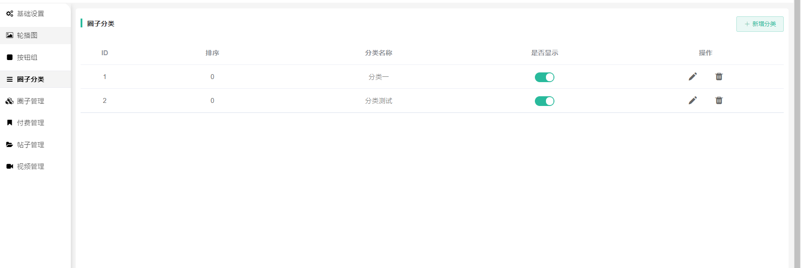The width and height of the screenshot is (801, 268).
Task: Edit the 分类测试 row with pencil icon
Action: click(x=693, y=101)
